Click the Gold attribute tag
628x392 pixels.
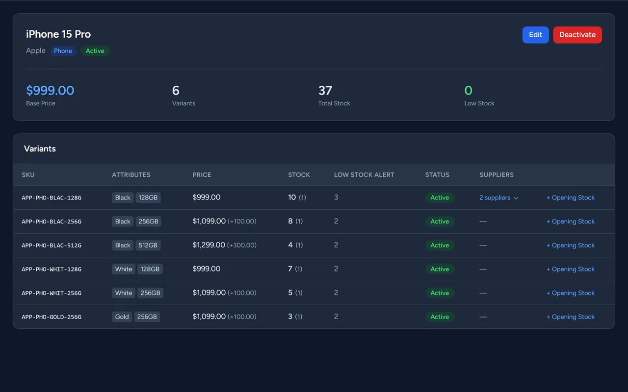pos(122,317)
